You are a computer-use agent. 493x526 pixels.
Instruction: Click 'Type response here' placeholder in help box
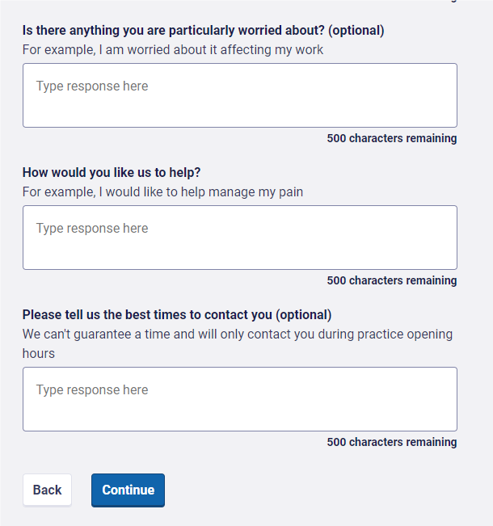92,229
